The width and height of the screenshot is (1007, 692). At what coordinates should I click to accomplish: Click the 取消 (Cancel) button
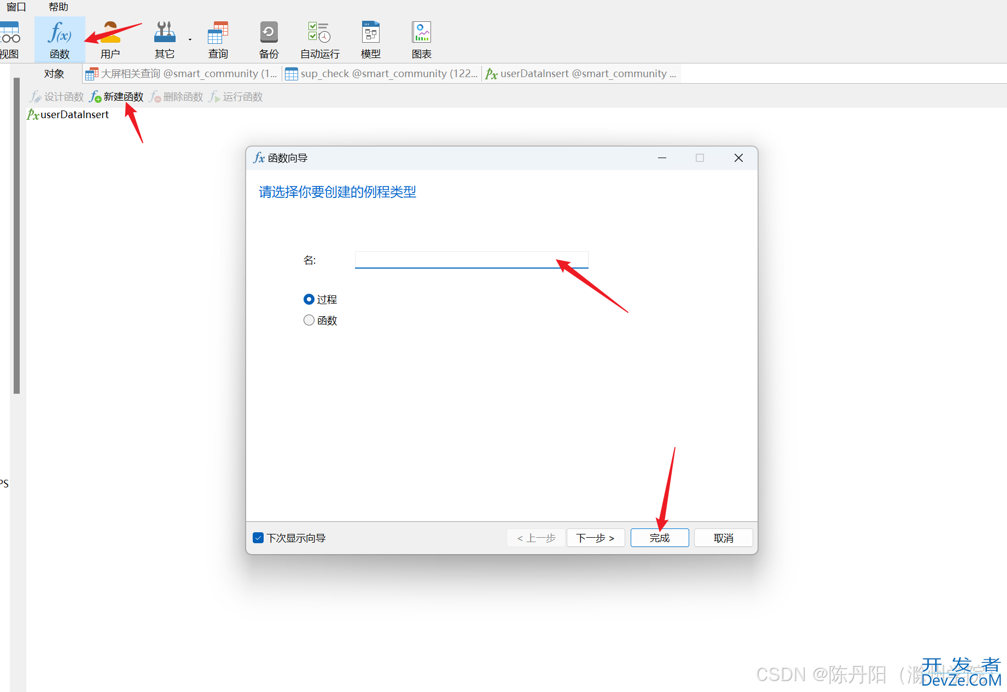point(723,538)
